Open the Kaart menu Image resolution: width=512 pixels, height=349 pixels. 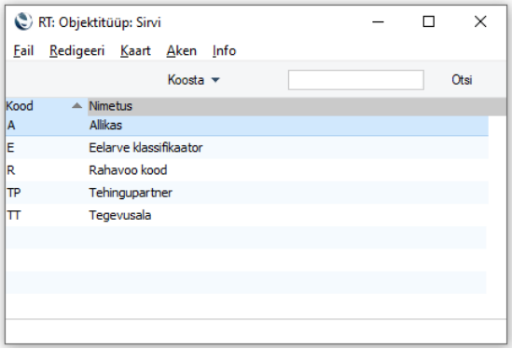click(135, 51)
